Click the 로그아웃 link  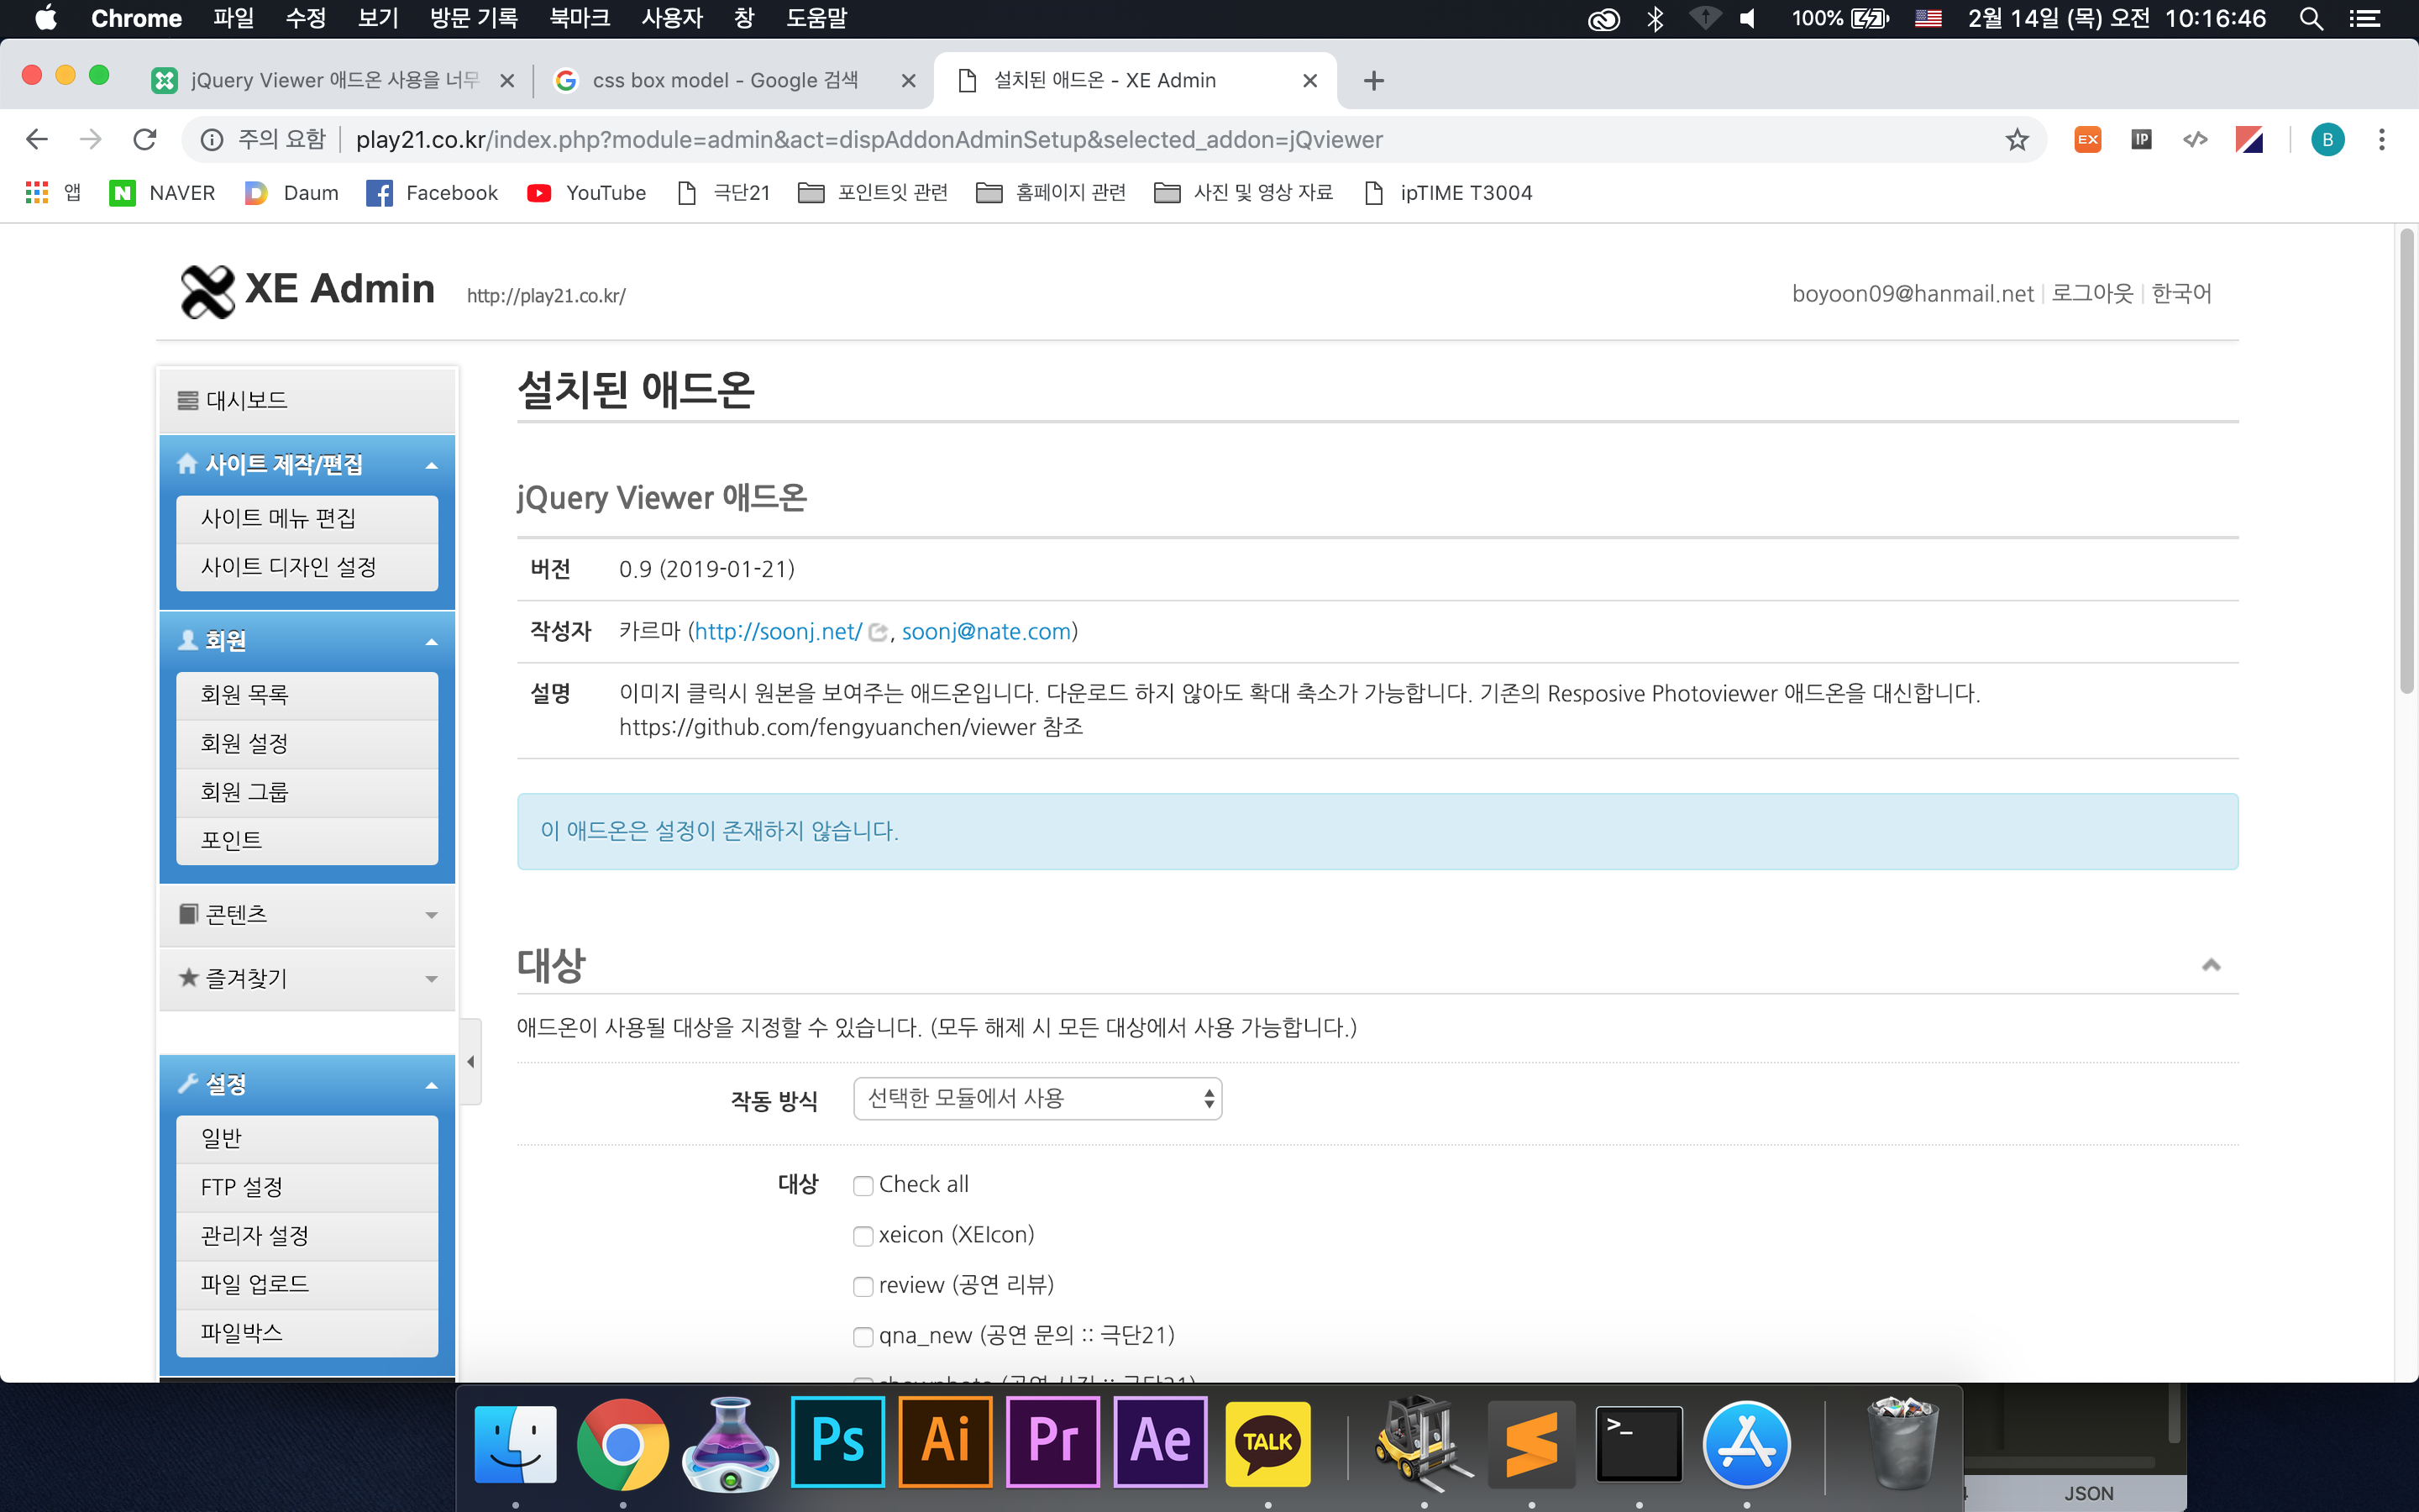pyautogui.click(x=2092, y=293)
